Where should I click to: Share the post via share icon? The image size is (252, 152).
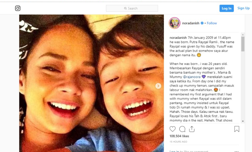click(192, 129)
